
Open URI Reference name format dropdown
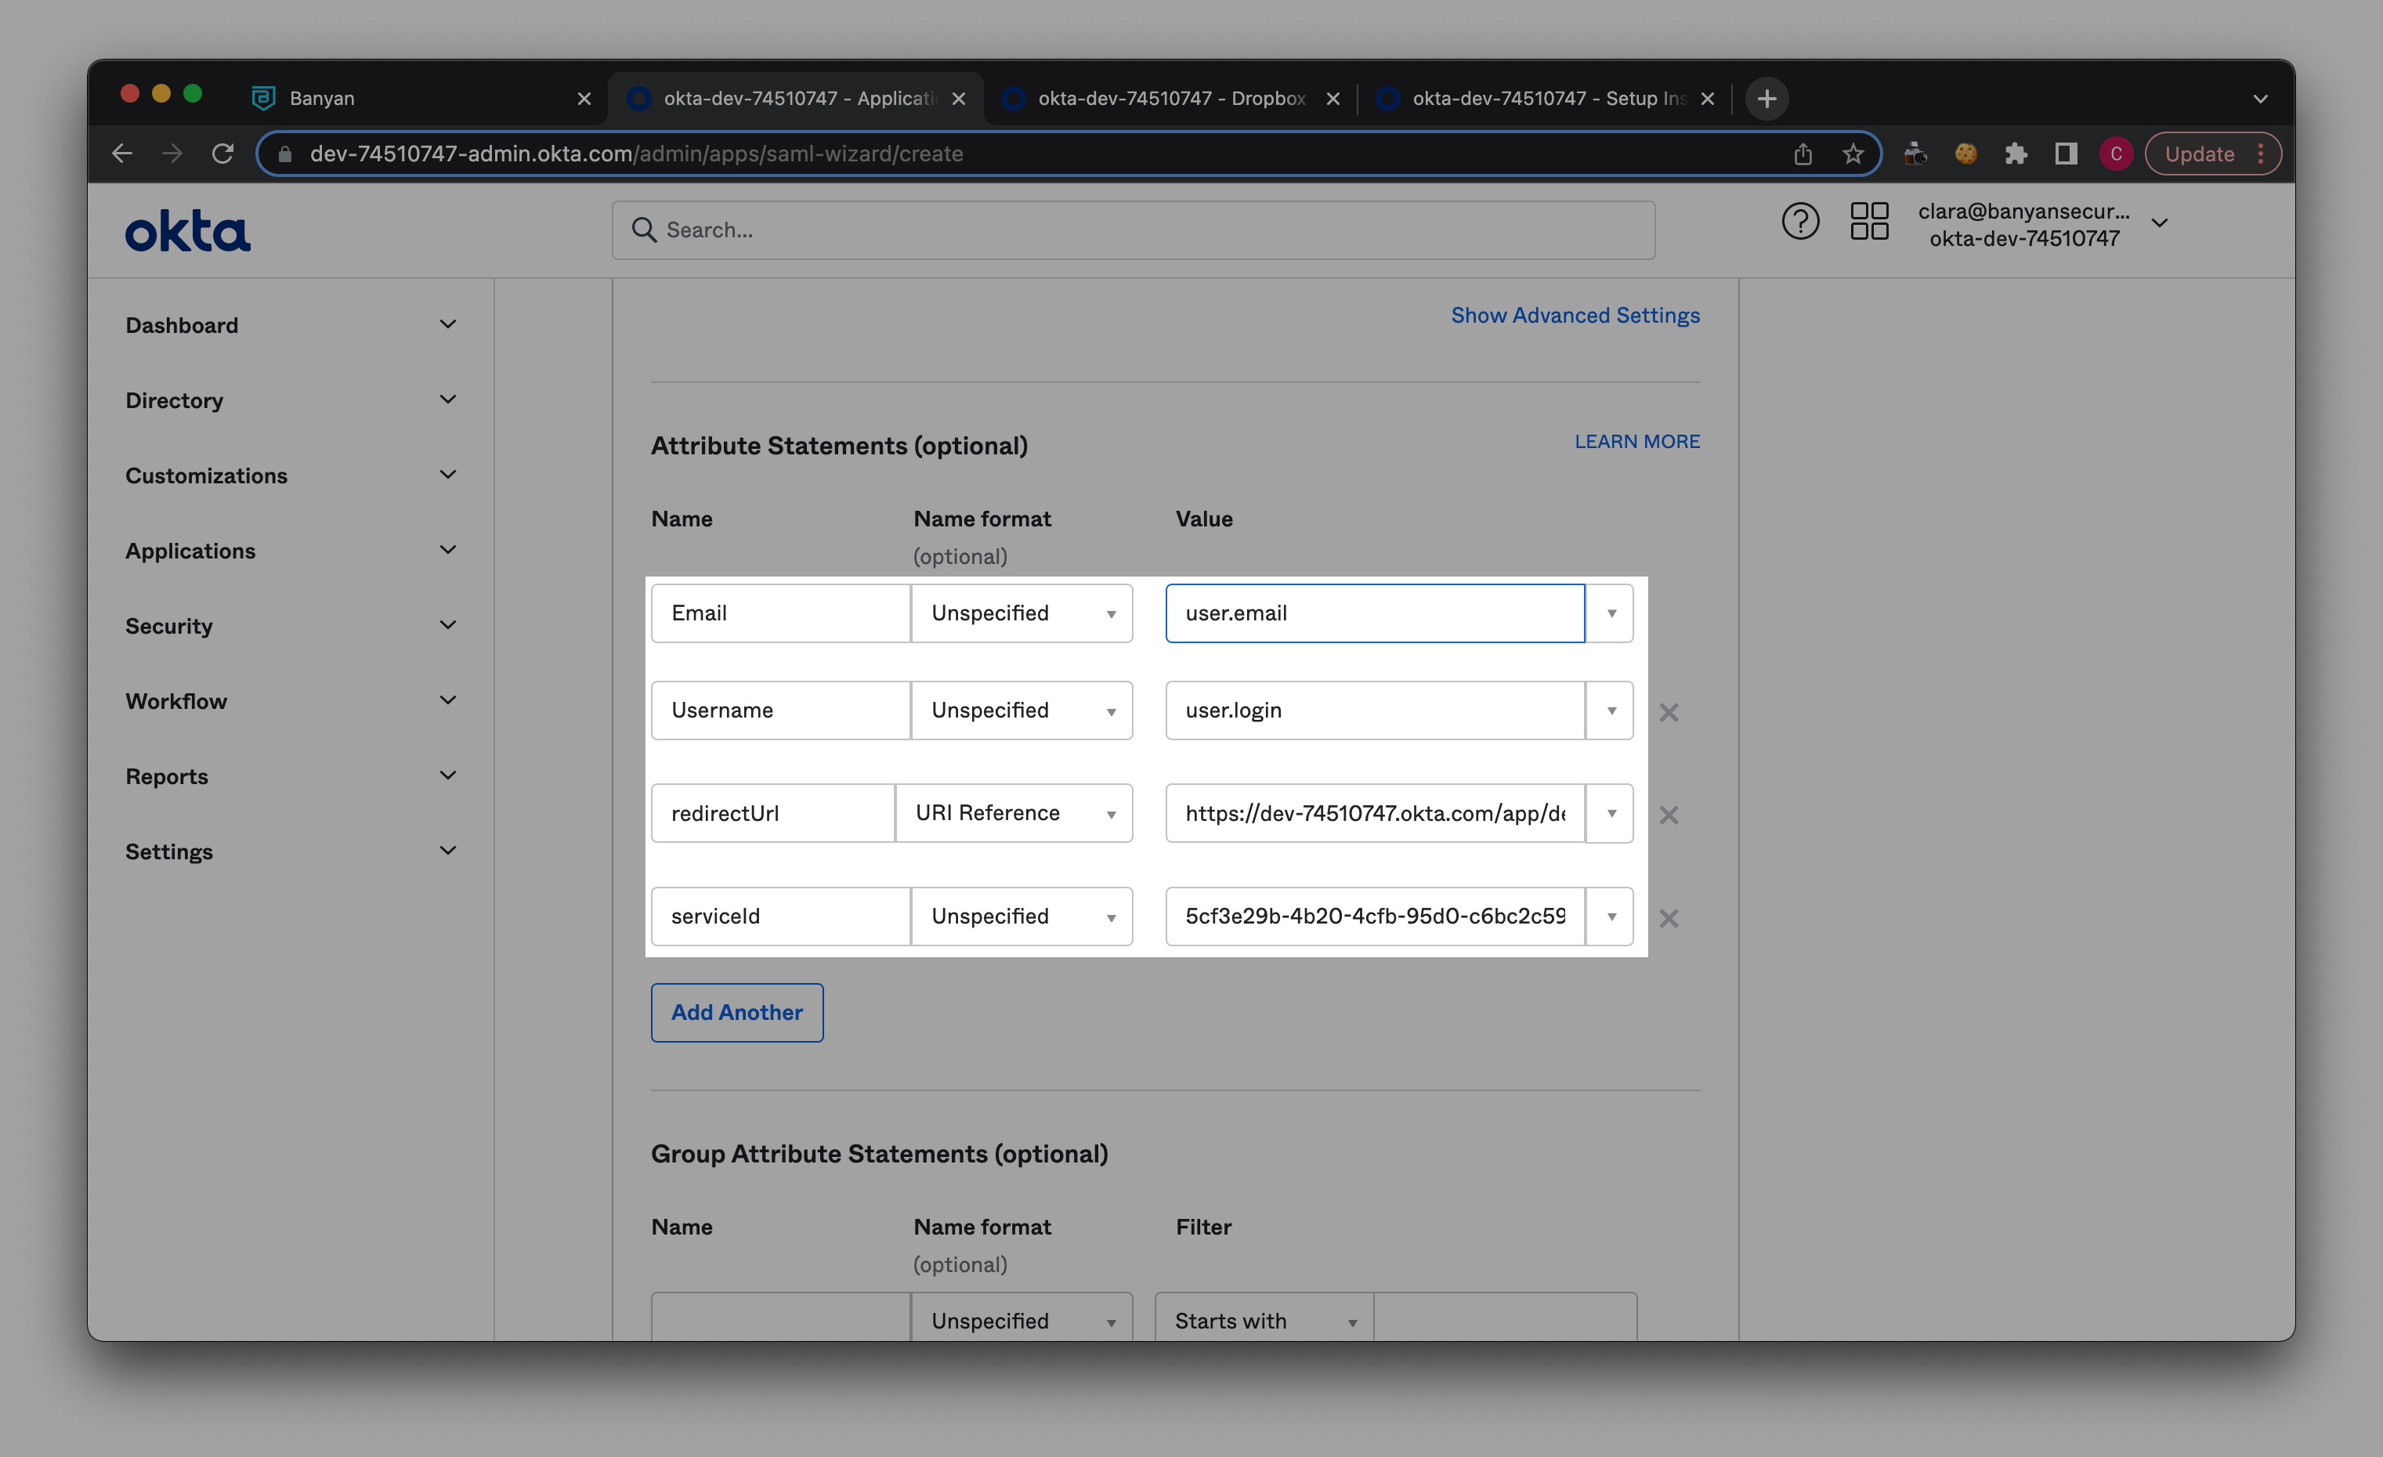coord(1014,813)
